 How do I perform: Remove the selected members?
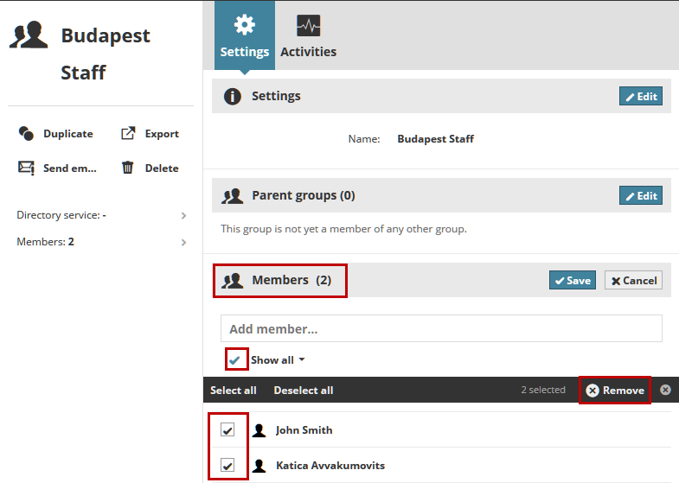coord(615,391)
